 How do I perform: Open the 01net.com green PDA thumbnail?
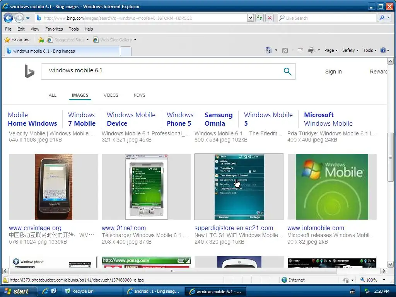click(x=147, y=187)
